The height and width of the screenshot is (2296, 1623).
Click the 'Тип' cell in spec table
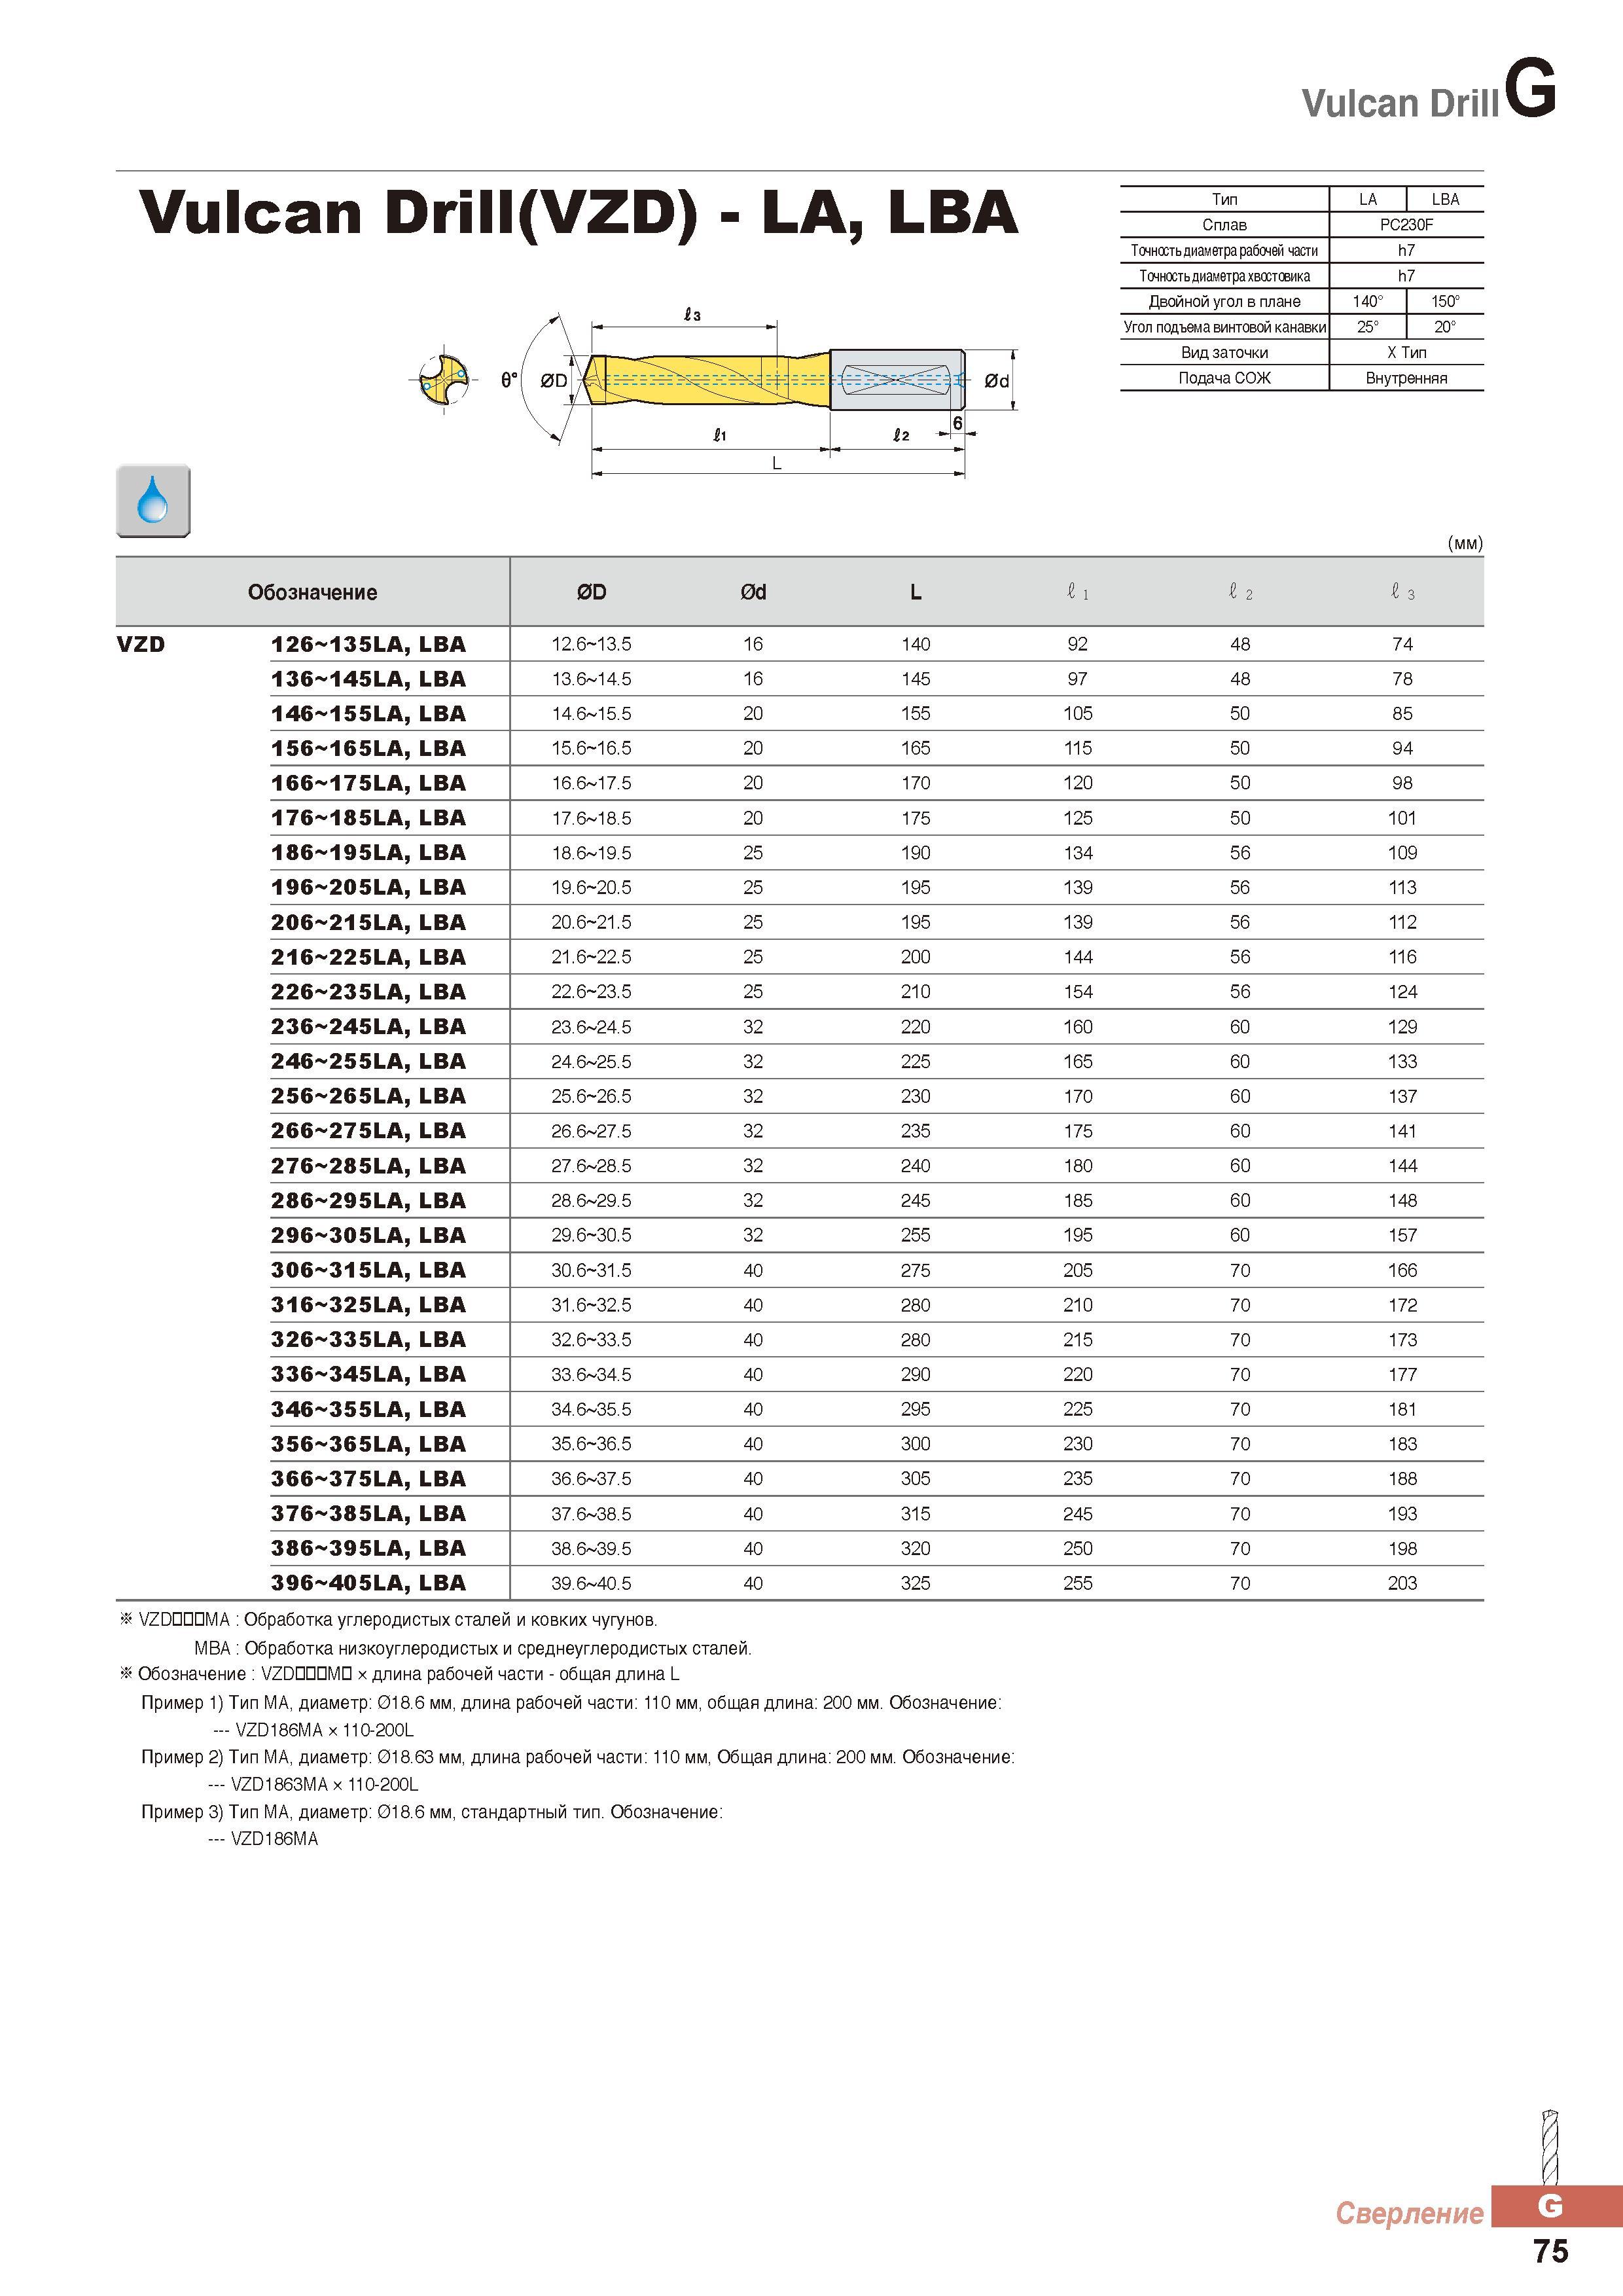pos(1224,199)
